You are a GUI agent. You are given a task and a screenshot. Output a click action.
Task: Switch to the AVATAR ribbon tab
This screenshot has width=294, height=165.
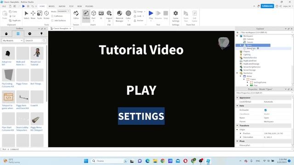pos(62,6)
